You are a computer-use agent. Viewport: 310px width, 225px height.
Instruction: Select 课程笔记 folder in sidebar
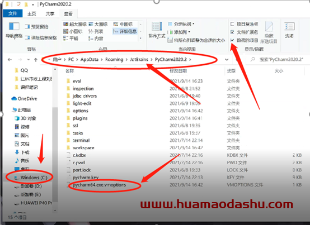[26, 87]
